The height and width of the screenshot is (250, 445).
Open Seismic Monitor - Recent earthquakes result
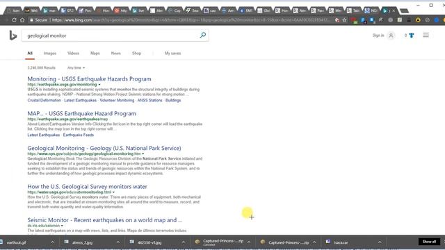[x=105, y=220]
